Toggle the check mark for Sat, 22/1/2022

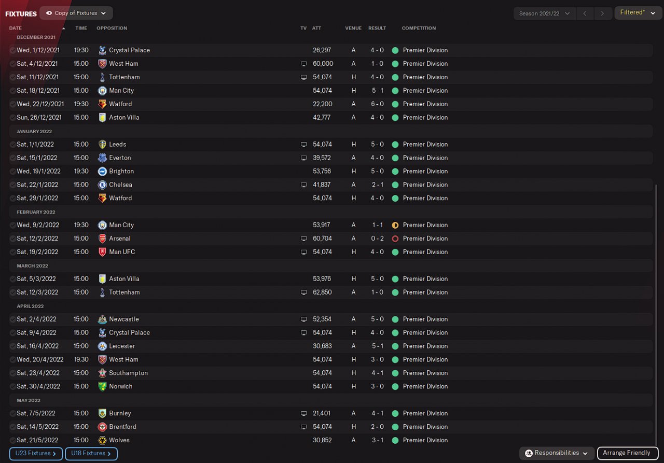pyautogui.click(x=12, y=185)
